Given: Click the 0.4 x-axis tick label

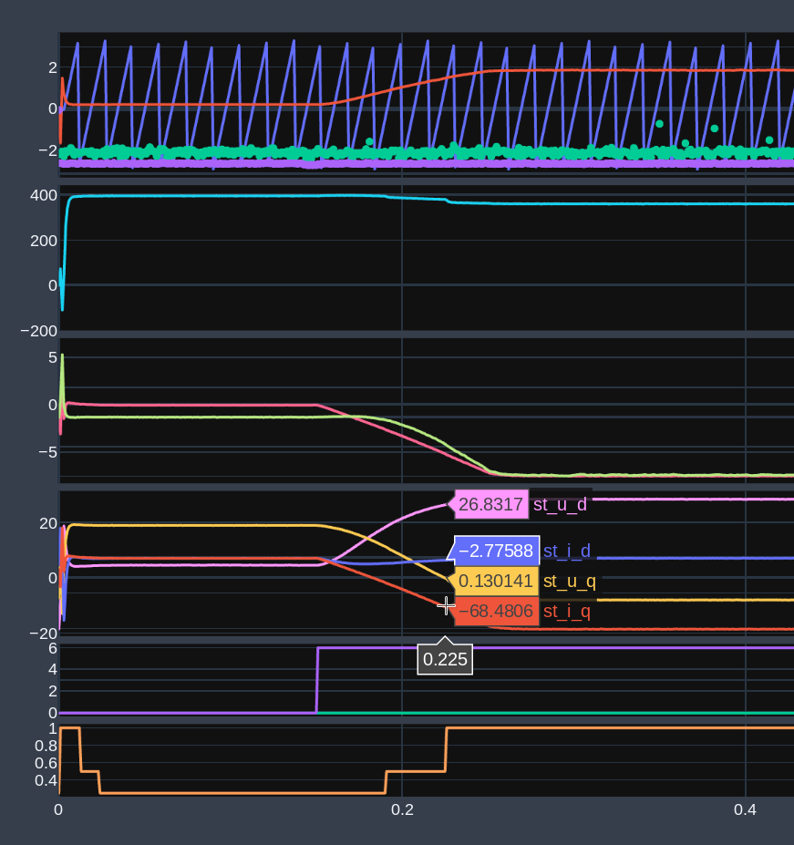Looking at the screenshot, I should (745, 809).
